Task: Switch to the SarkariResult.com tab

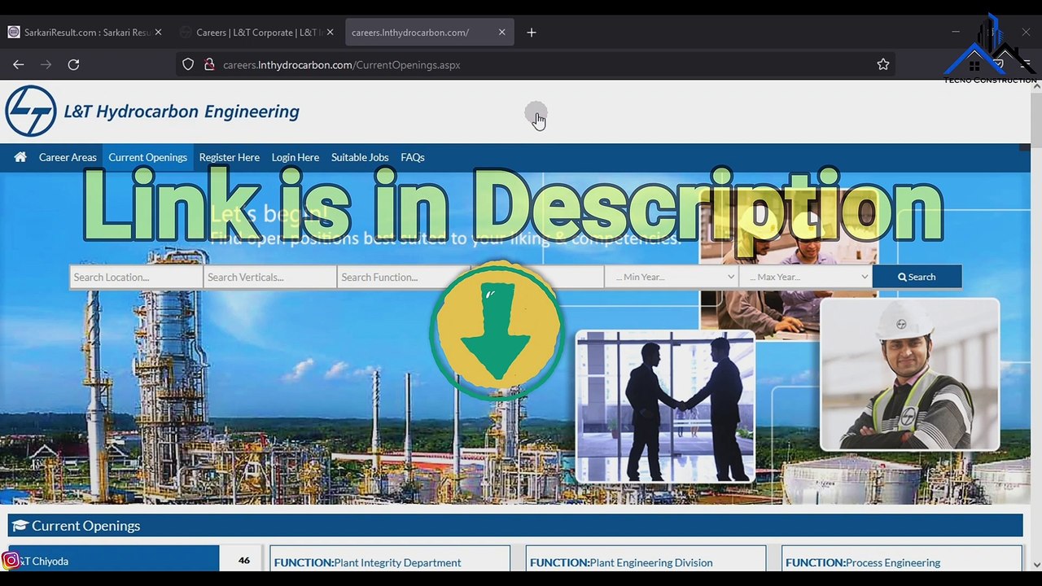Action: click(85, 33)
